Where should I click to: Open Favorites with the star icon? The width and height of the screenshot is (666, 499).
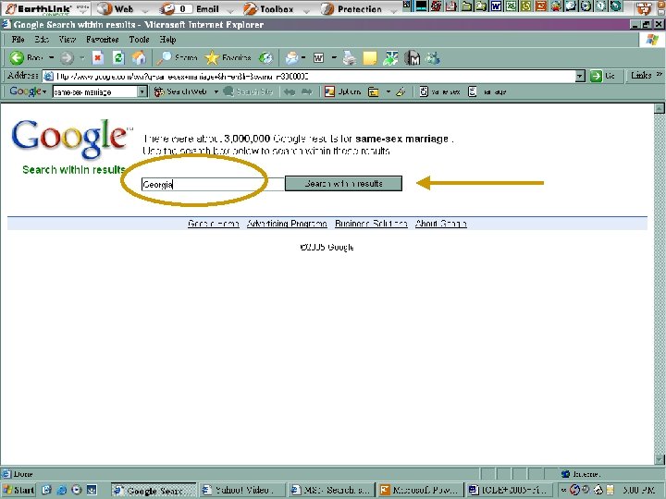(x=212, y=57)
